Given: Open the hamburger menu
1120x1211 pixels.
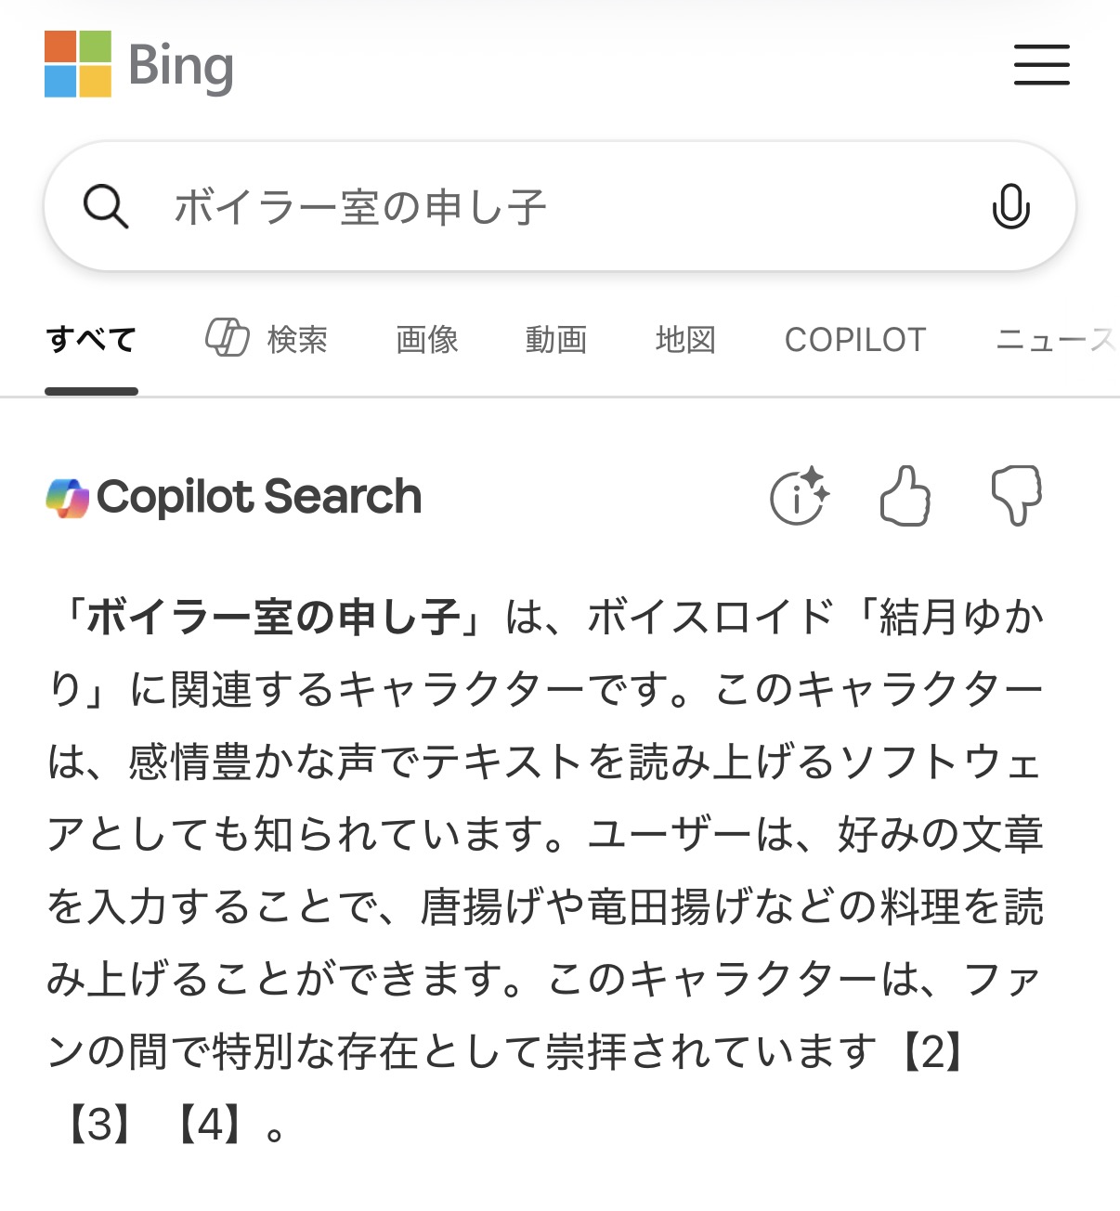Looking at the screenshot, I should (x=1041, y=65).
